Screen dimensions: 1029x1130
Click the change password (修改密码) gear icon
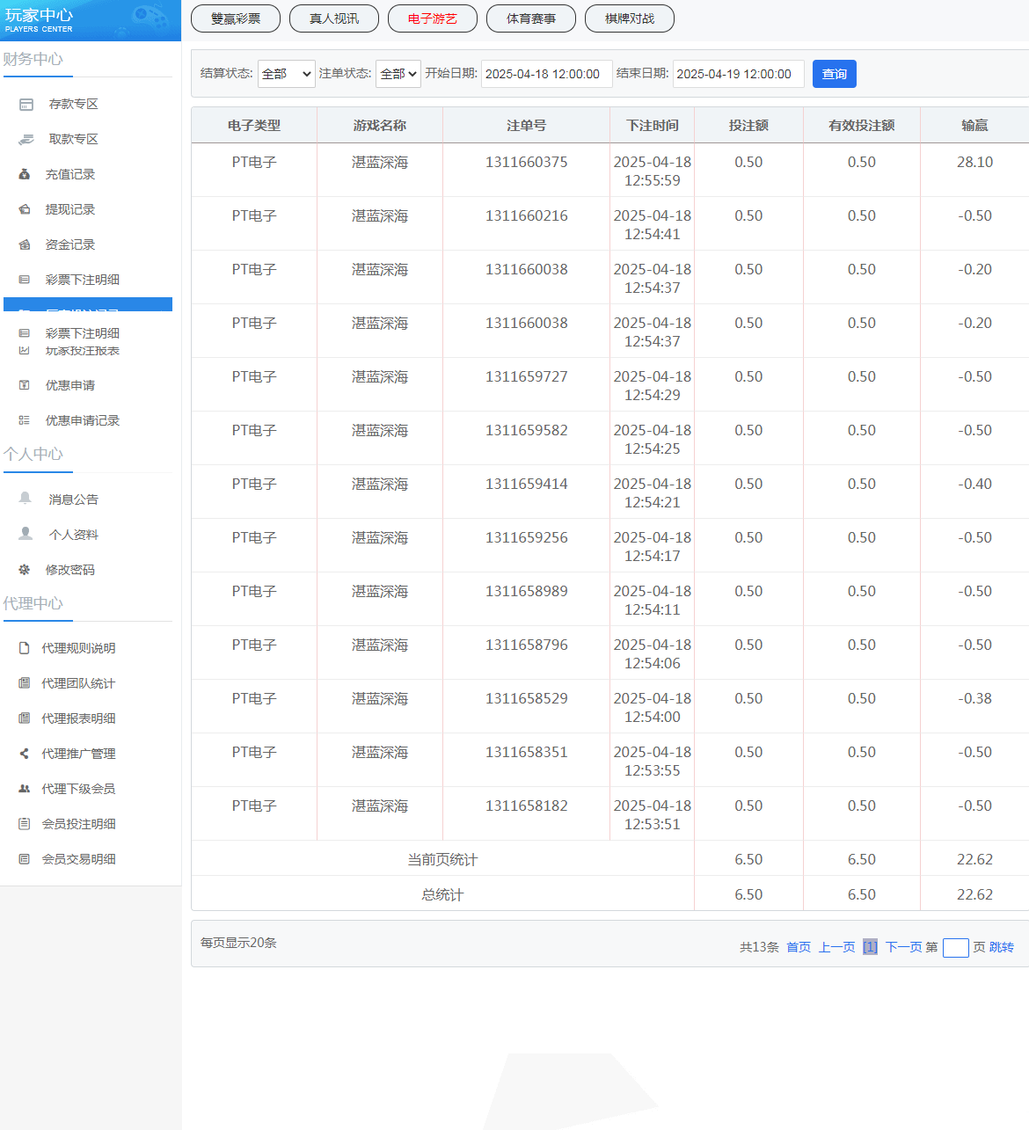[x=25, y=570]
